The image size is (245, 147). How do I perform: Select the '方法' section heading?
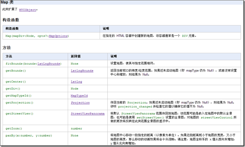7,48
